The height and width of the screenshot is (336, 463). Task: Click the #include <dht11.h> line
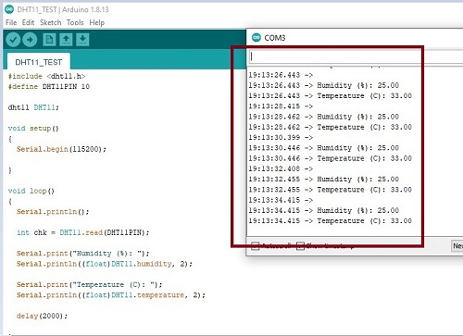[47, 76]
